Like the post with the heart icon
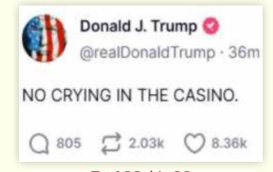This screenshot has width=273, height=172. pos(194,143)
